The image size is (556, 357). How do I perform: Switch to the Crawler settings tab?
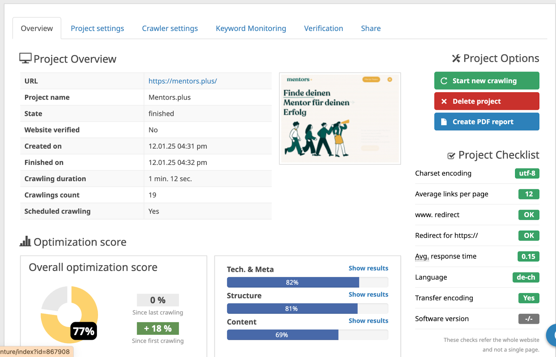[170, 28]
